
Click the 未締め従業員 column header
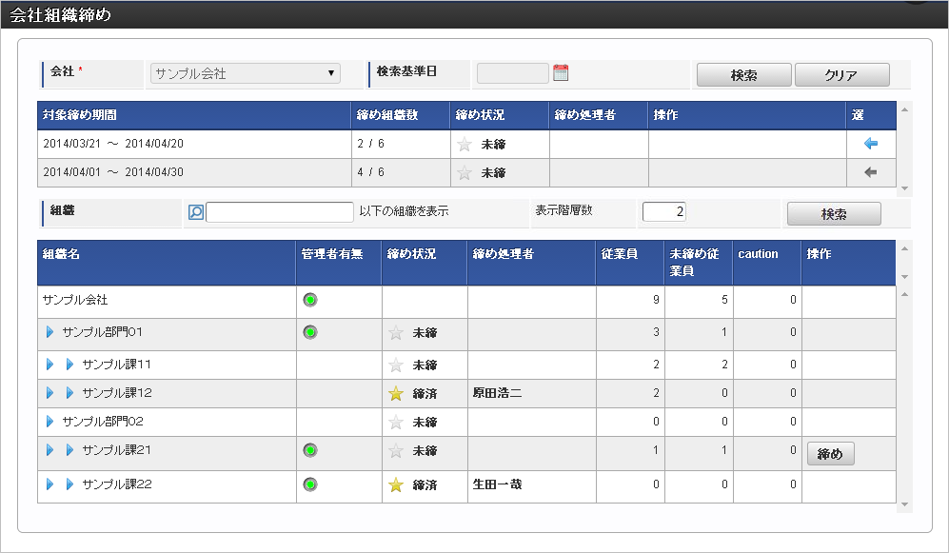tap(699, 263)
